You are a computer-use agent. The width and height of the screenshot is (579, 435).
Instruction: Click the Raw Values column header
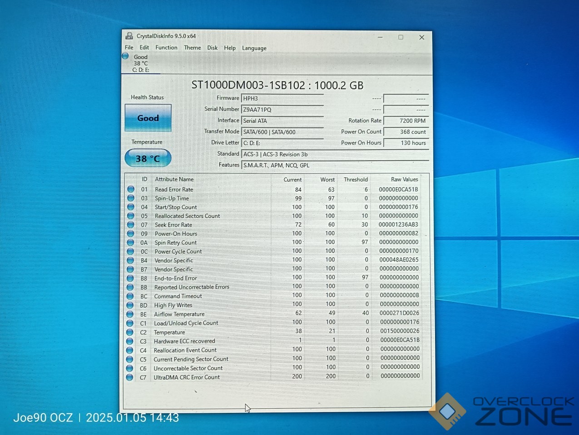click(405, 179)
